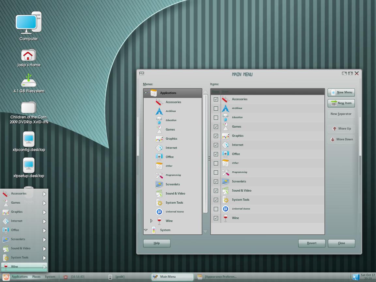Screen dimensions: 376x282
Task: Click the Help button
Action: click(x=157, y=243)
